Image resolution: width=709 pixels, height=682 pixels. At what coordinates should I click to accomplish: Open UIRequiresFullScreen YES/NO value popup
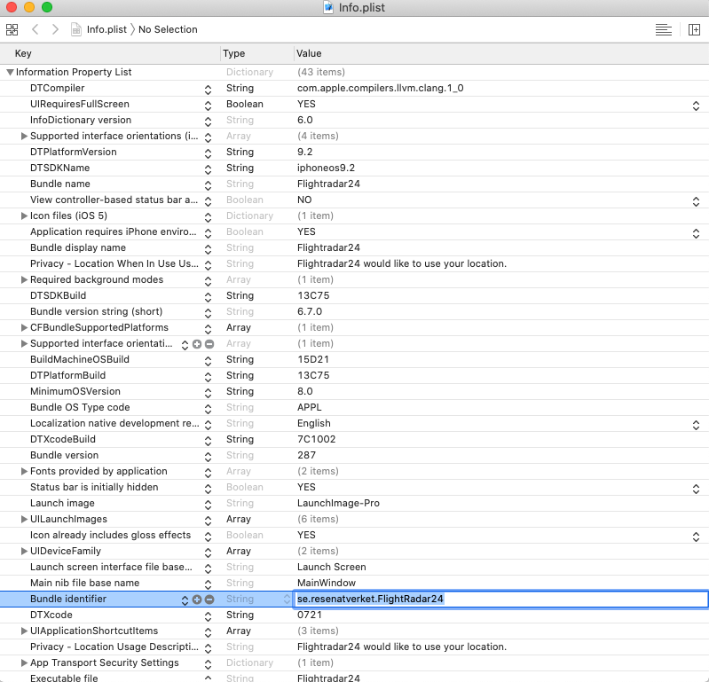click(x=696, y=106)
